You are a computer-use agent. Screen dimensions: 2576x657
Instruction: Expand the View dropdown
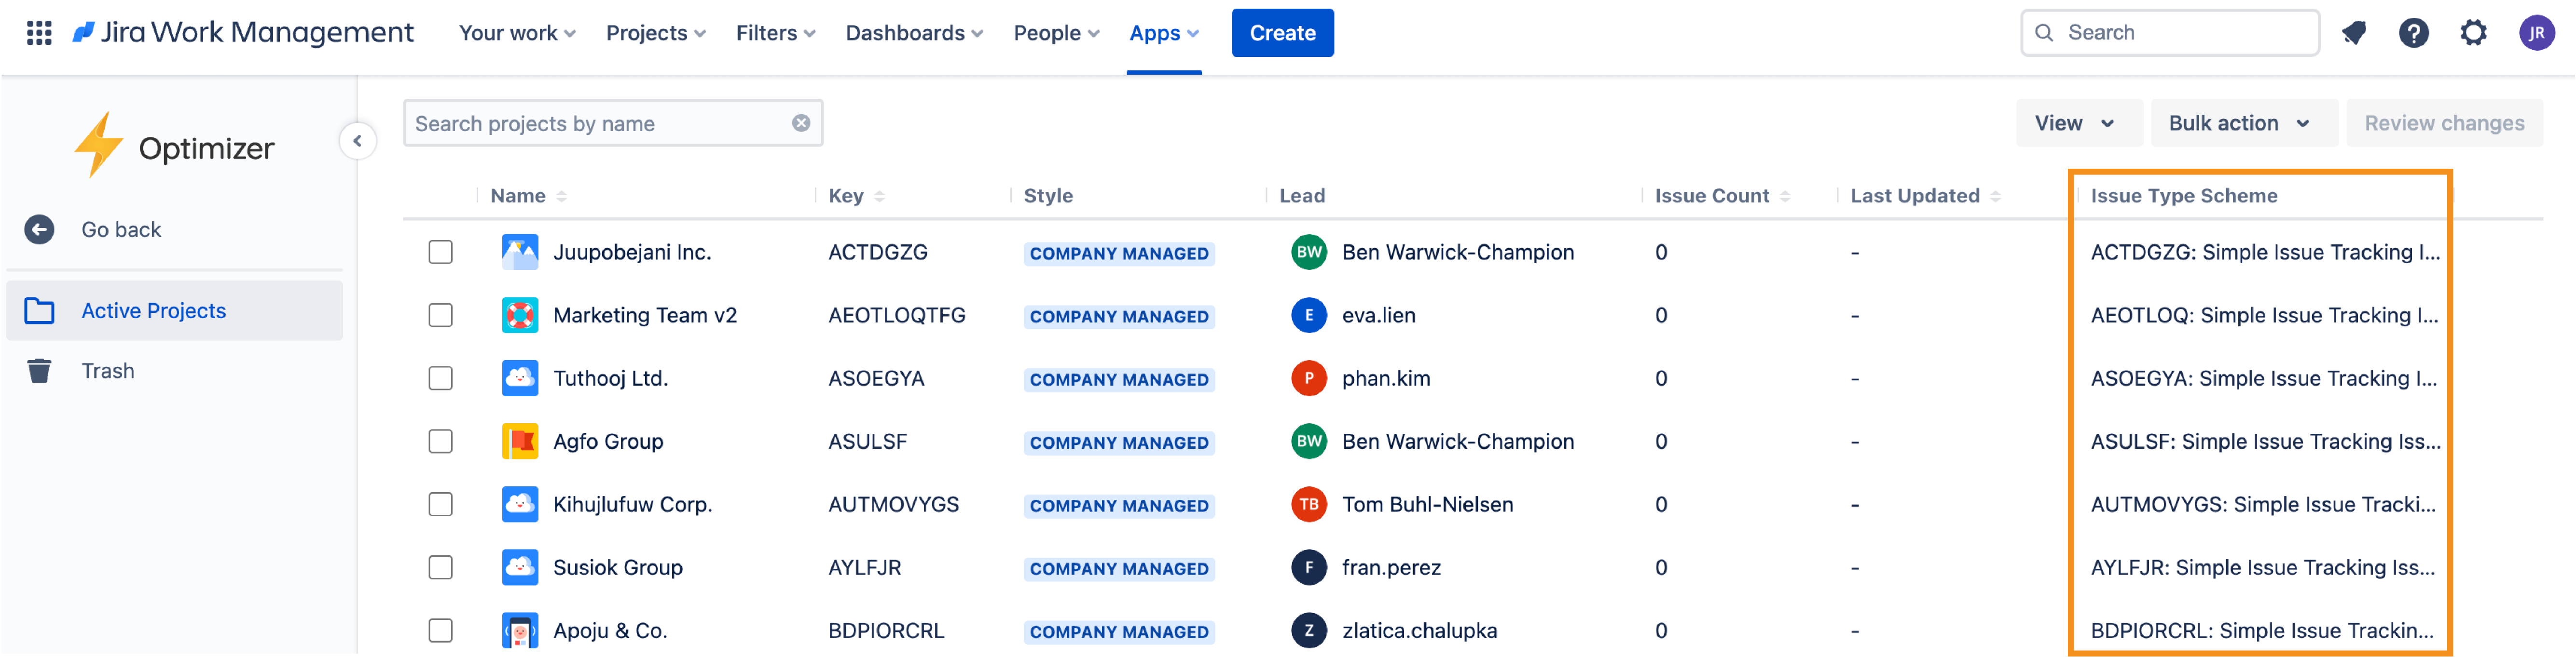[x=2076, y=123]
